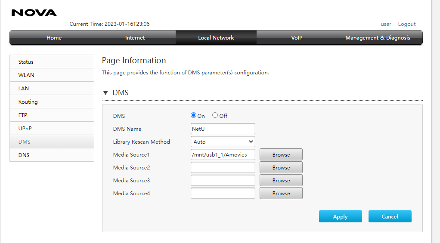The width and height of the screenshot is (440, 243).
Task: Open the Management & Diagnosis tab
Action: pos(378,37)
